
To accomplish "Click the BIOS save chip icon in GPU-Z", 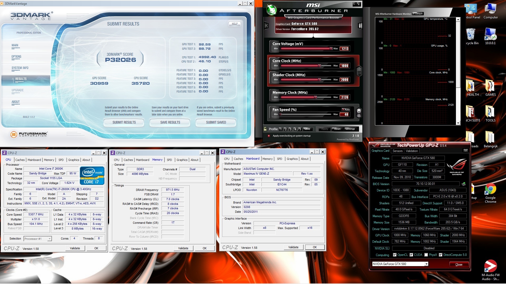I will [x=464, y=184].
